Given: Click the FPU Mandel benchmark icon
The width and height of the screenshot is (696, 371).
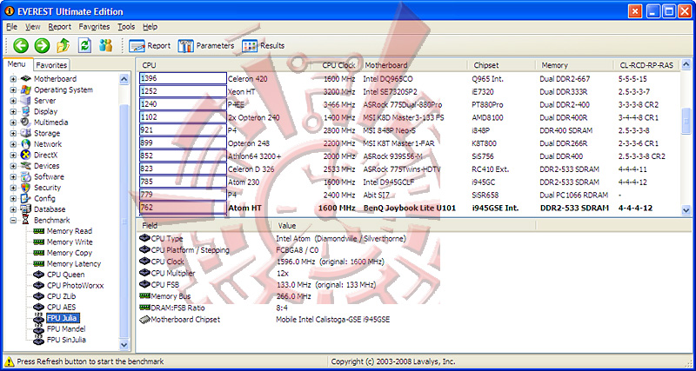Looking at the screenshot, I should 39,329.
